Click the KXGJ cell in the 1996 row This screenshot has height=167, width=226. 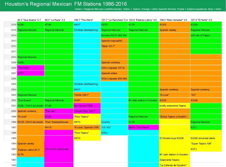coord(115,133)
